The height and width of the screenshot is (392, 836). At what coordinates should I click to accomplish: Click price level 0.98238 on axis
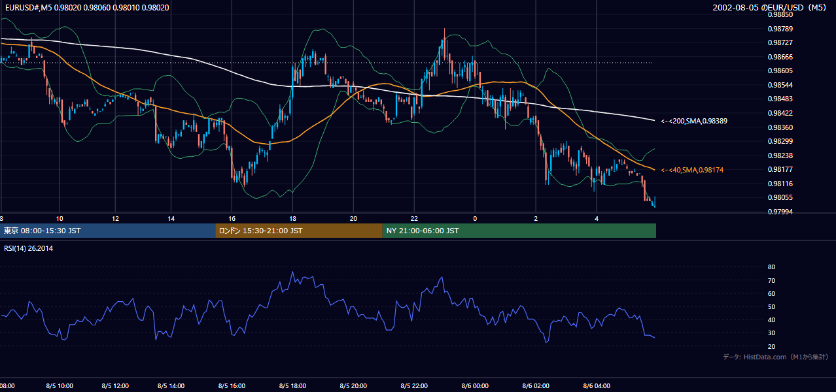[780, 155]
